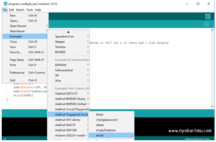Select Adafruit Fingerprint Sensor entry
The height and width of the screenshot is (142, 216).
click(x=68, y=115)
